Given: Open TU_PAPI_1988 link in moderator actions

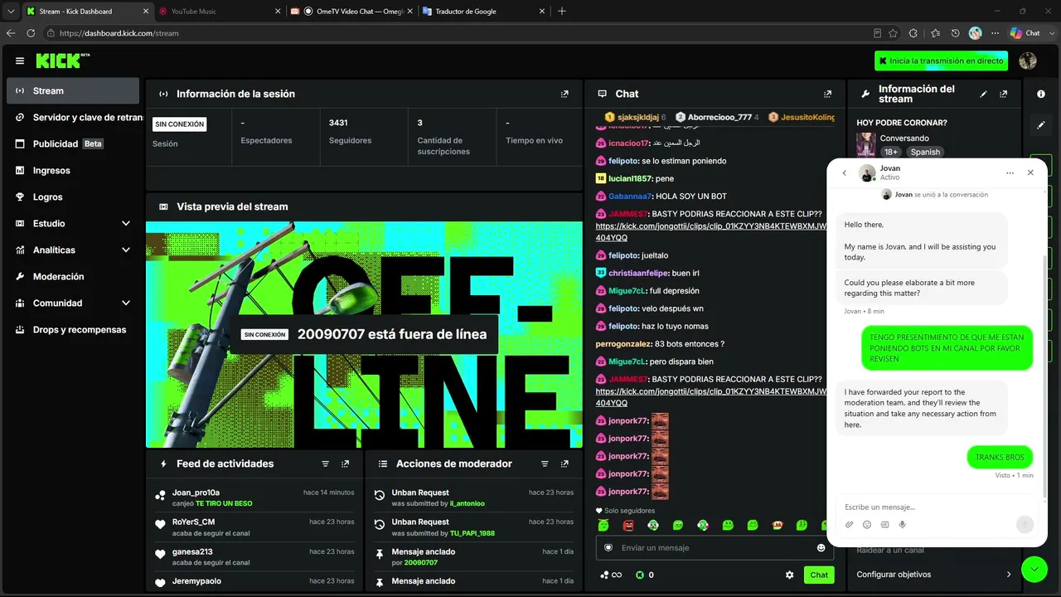Looking at the screenshot, I should [472, 533].
